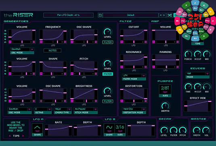Click the Noise generator LEVEL knob
The height and width of the screenshot is (146, 216).
[107, 64]
